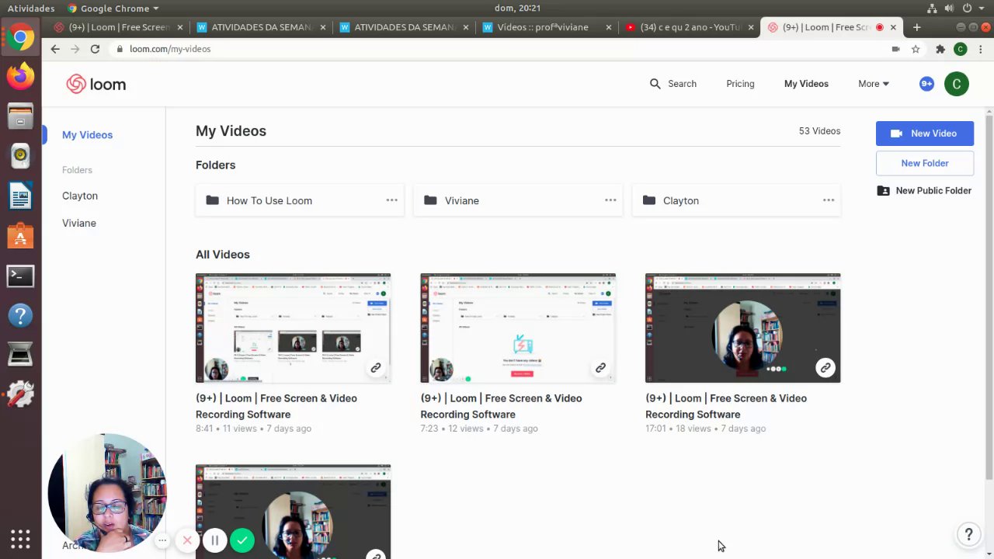Click the New Folder button
The height and width of the screenshot is (559, 994).
point(925,163)
